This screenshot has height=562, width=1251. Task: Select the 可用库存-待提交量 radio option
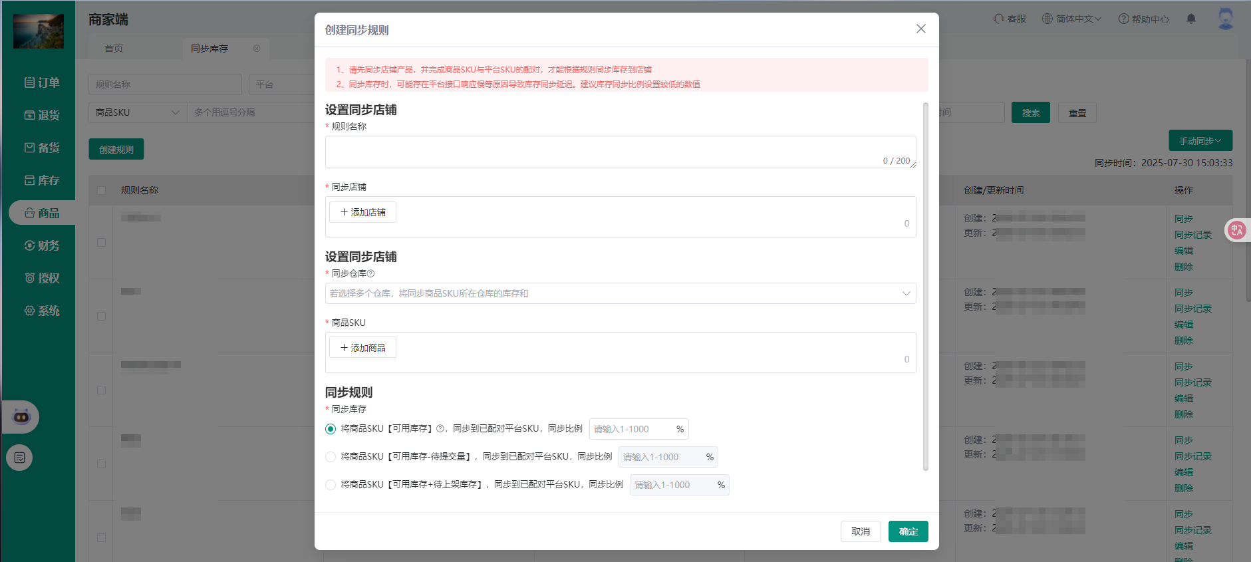[331, 457]
